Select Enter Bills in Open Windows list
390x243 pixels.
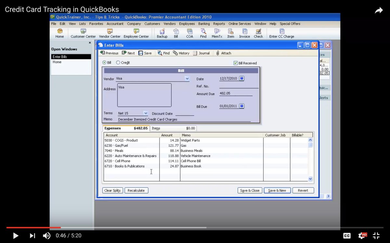click(71, 57)
